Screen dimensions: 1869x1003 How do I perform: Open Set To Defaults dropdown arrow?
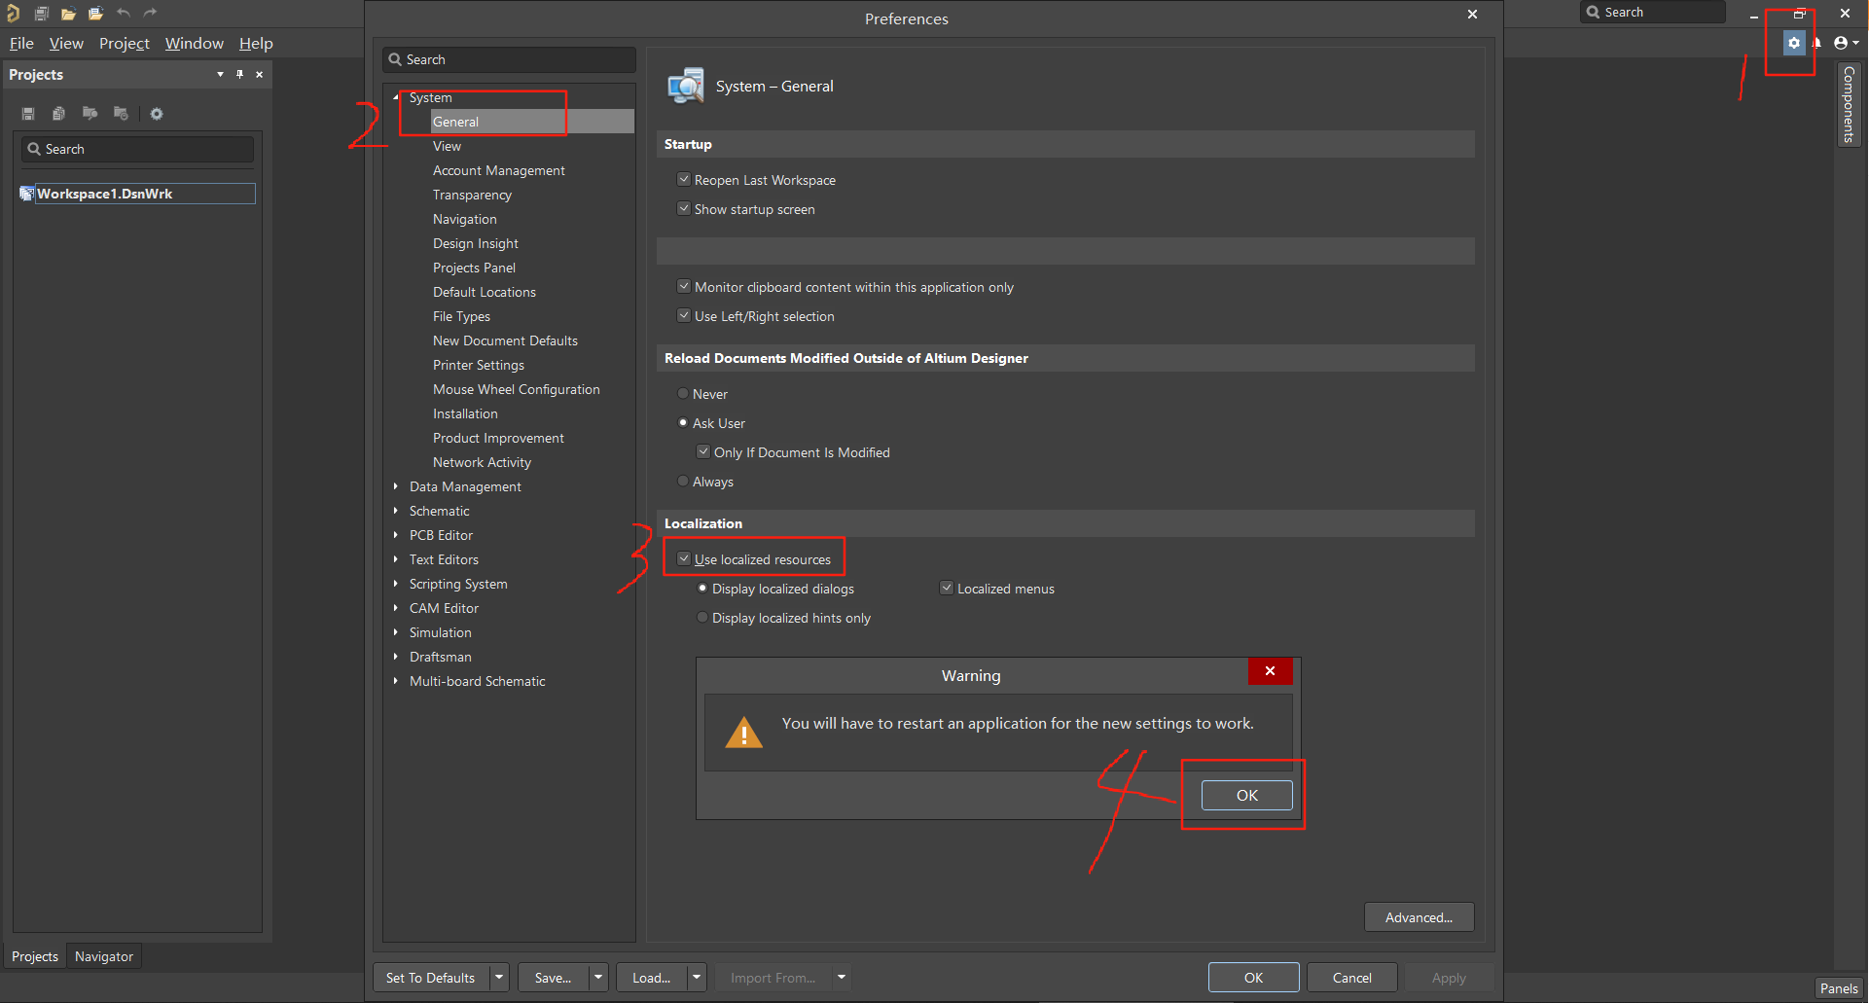[x=499, y=978]
